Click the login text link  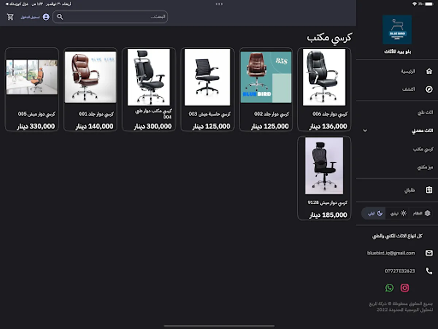(x=30, y=17)
